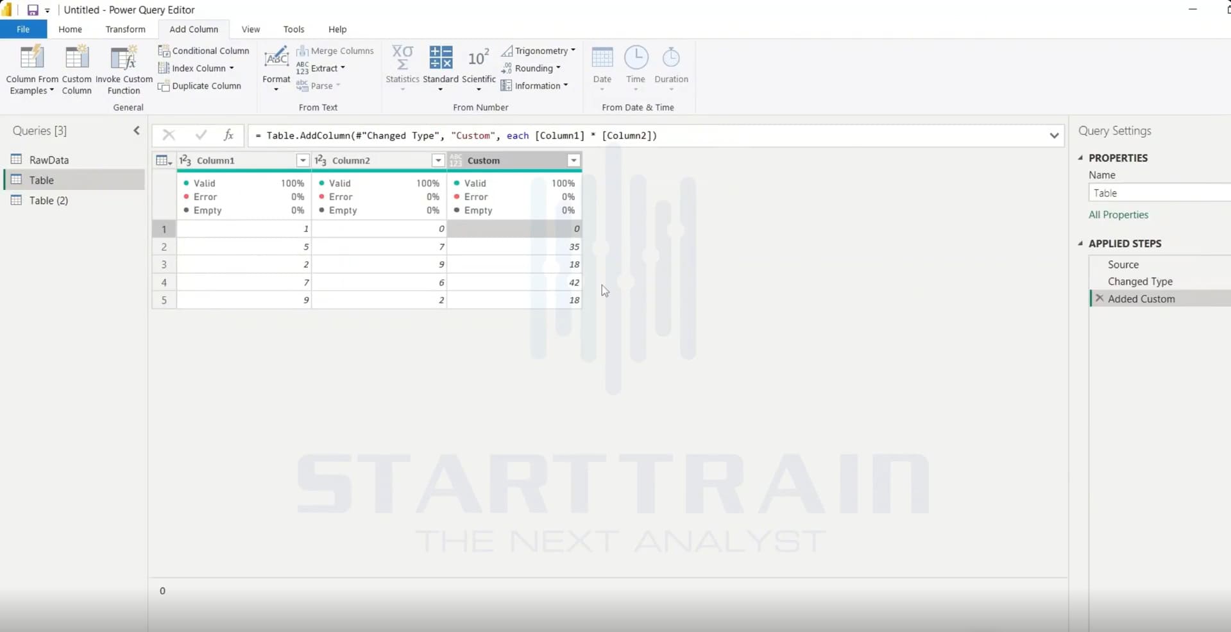
Task: Collapse the PROPERTIES section
Action: (1080, 158)
